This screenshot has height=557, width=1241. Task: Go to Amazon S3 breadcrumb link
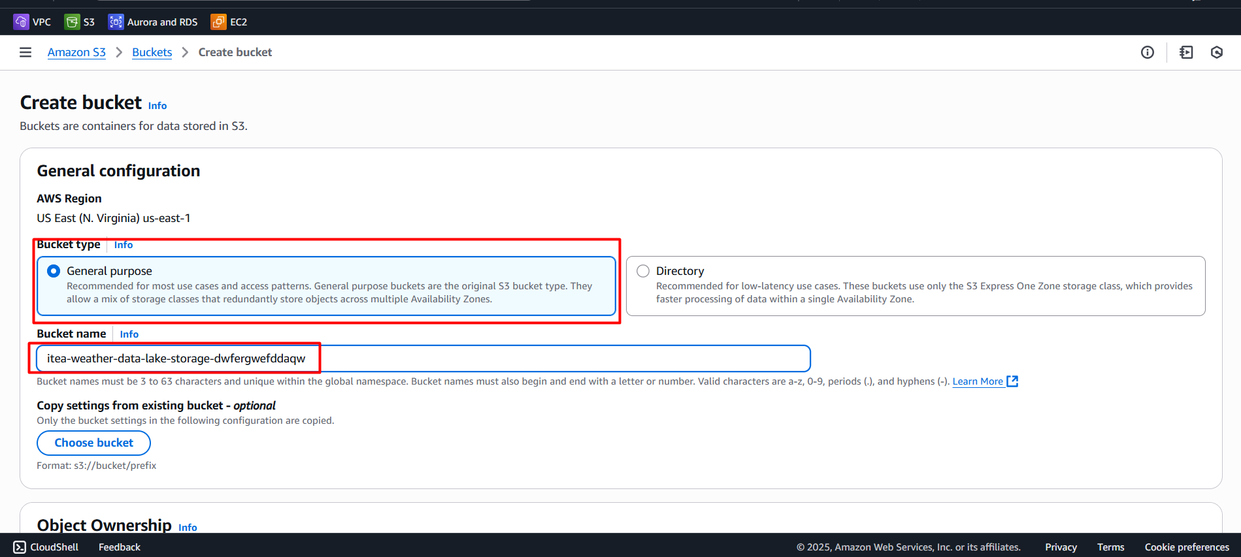[76, 52]
